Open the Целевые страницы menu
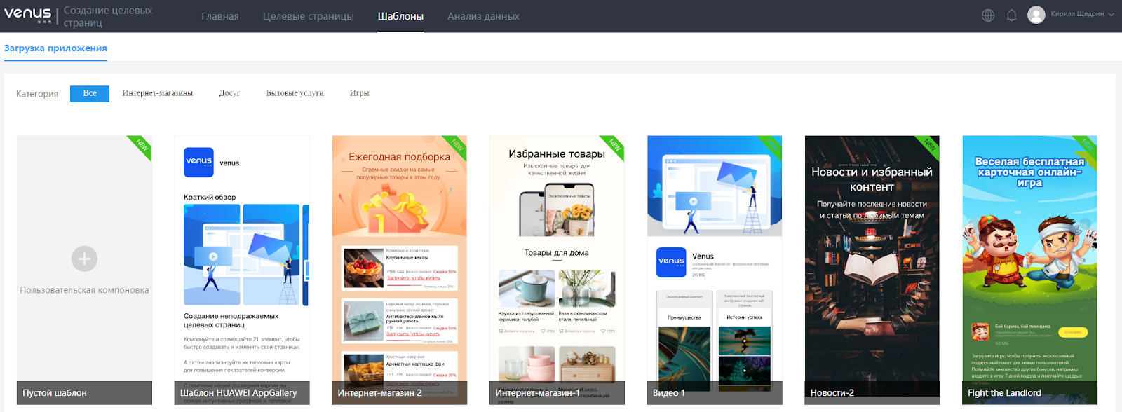 point(308,16)
